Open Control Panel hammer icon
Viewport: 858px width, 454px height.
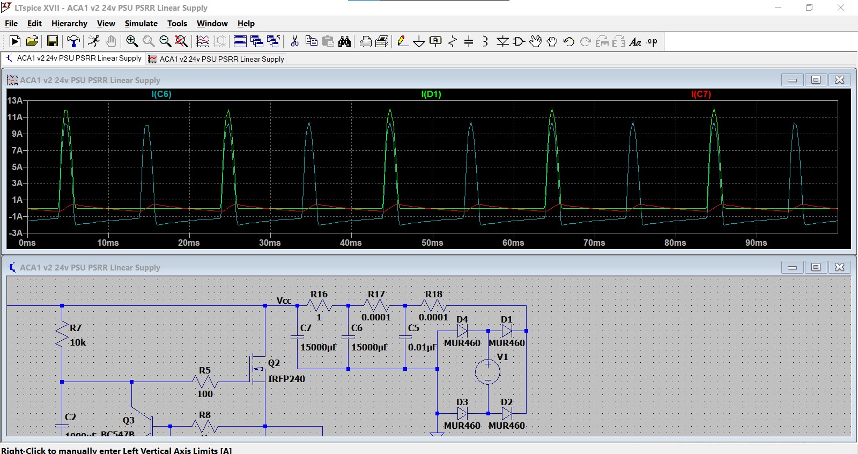73,41
